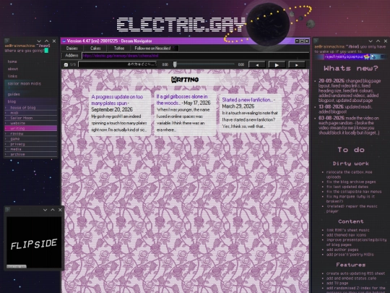The image size is (390, 293).
Task: Open 'Started a new fanfiction' post
Action: tap(247, 100)
